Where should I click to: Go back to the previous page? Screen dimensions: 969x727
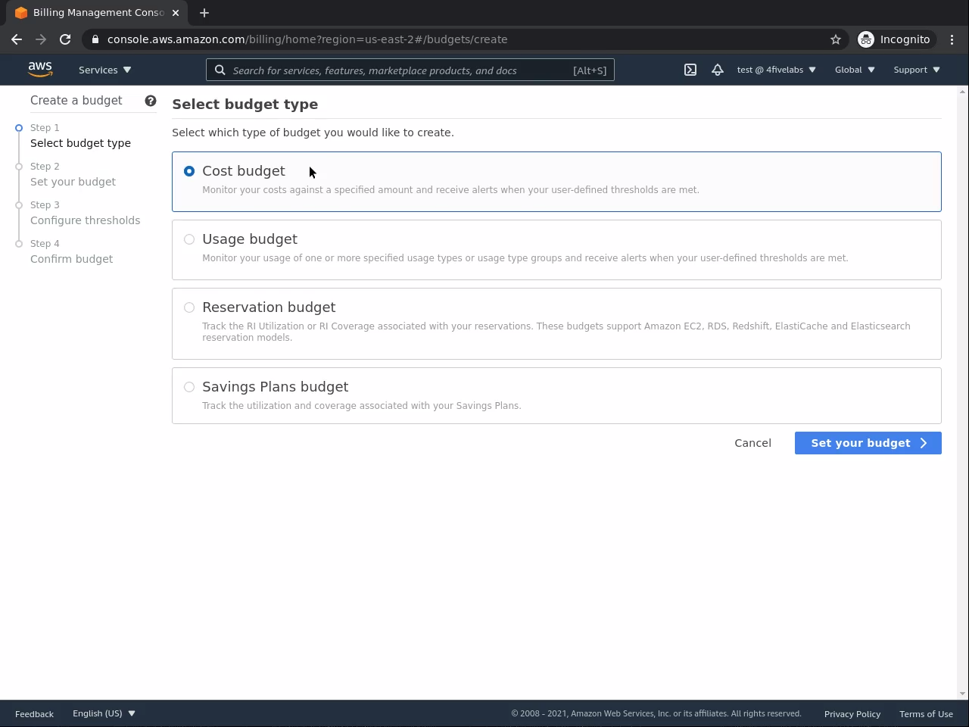point(17,39)
